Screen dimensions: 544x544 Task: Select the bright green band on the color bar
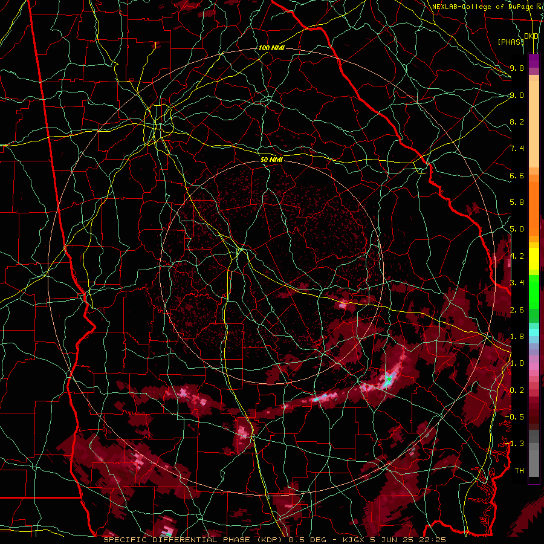pyautogui.click(x=534, y=291)
